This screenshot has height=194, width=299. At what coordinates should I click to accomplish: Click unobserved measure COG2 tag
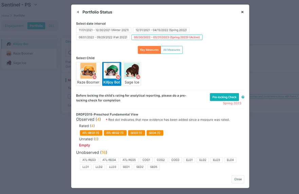pos(161,160)
